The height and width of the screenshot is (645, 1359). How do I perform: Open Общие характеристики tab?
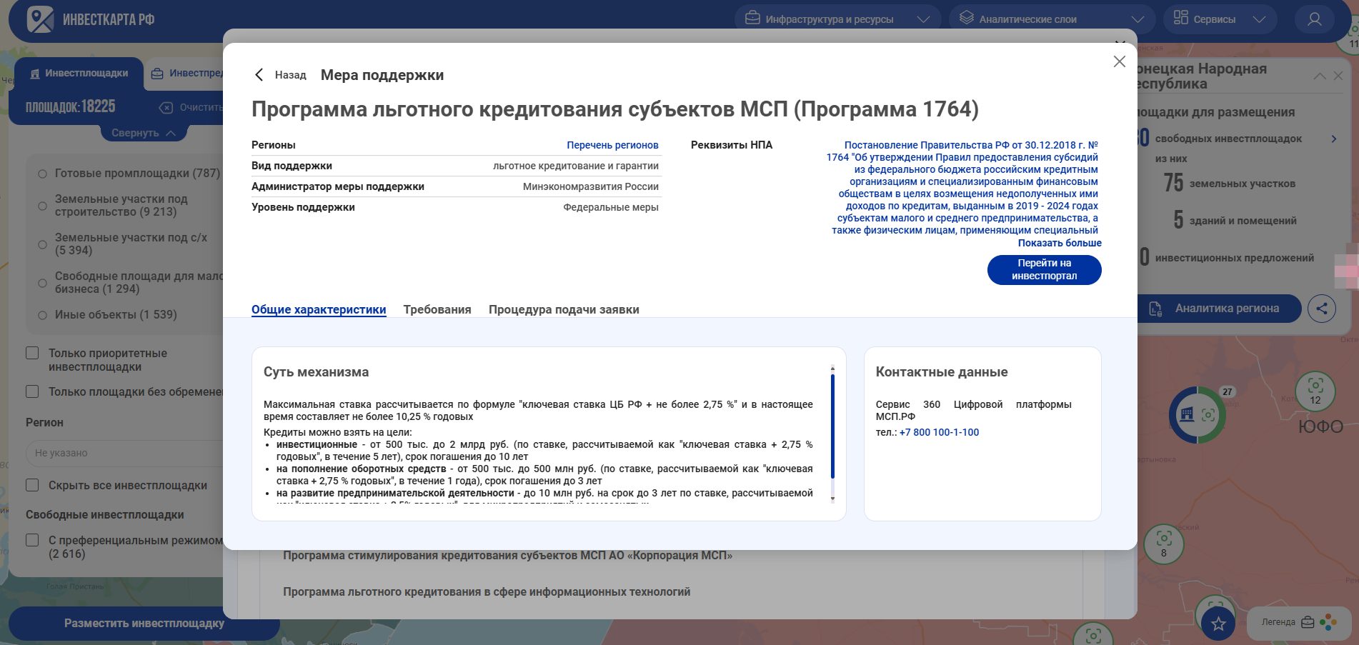pyautogui.click(x=319, y=309)
